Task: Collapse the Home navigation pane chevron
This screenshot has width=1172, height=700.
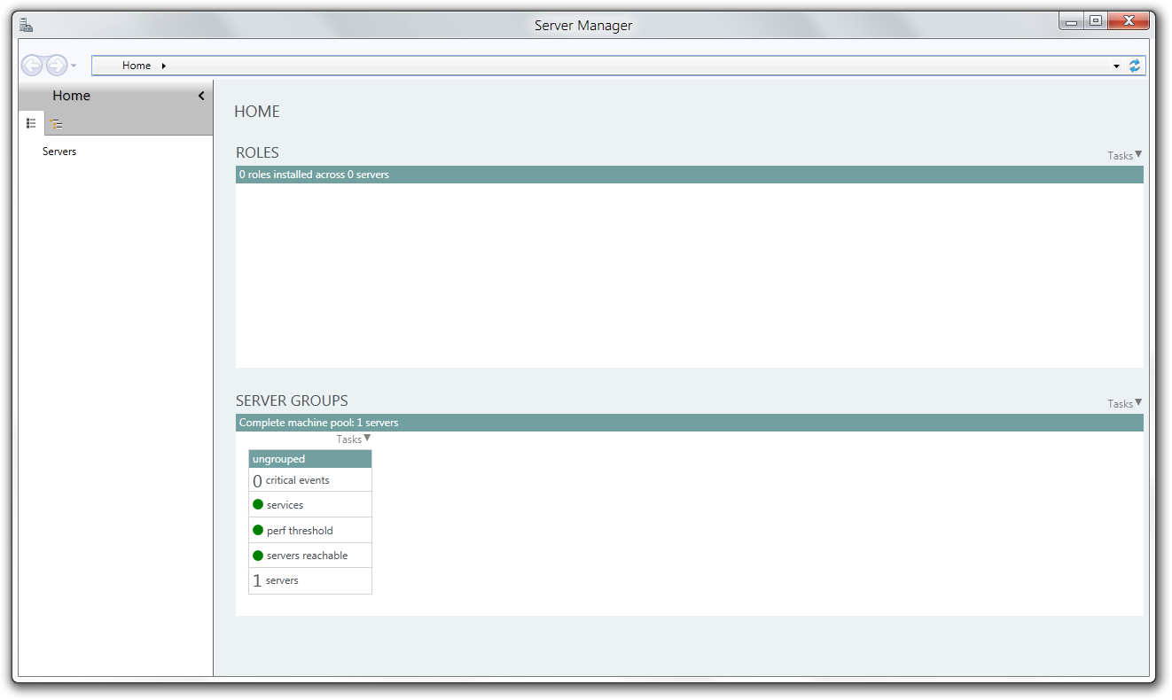Action: point(201,96)
